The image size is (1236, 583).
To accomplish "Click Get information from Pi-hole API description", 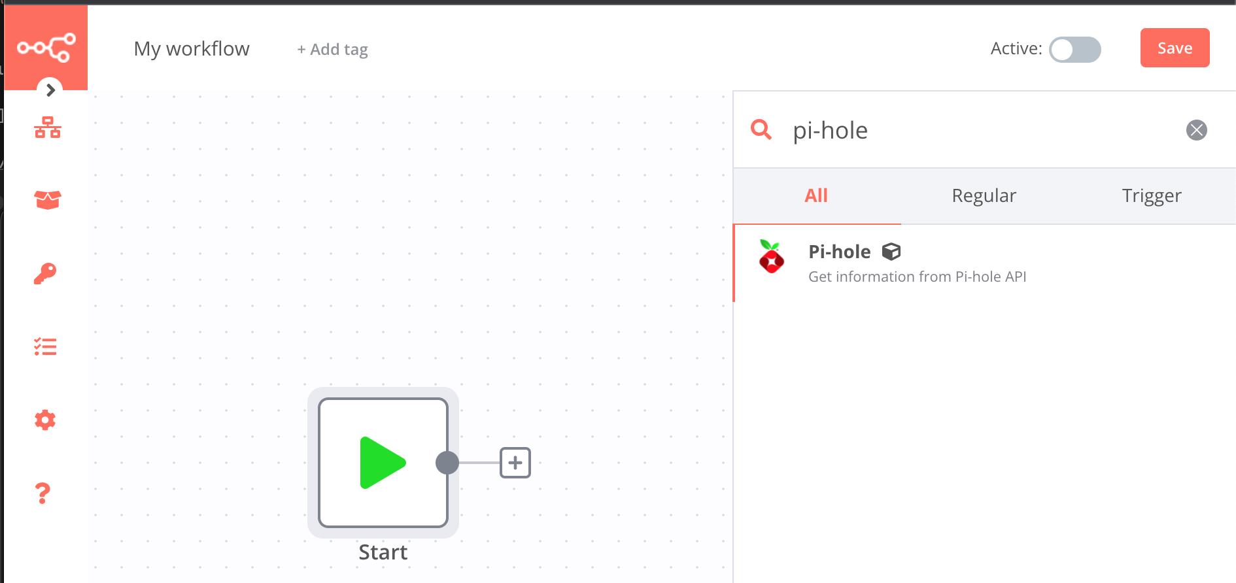I will click(x=918, y=276).
